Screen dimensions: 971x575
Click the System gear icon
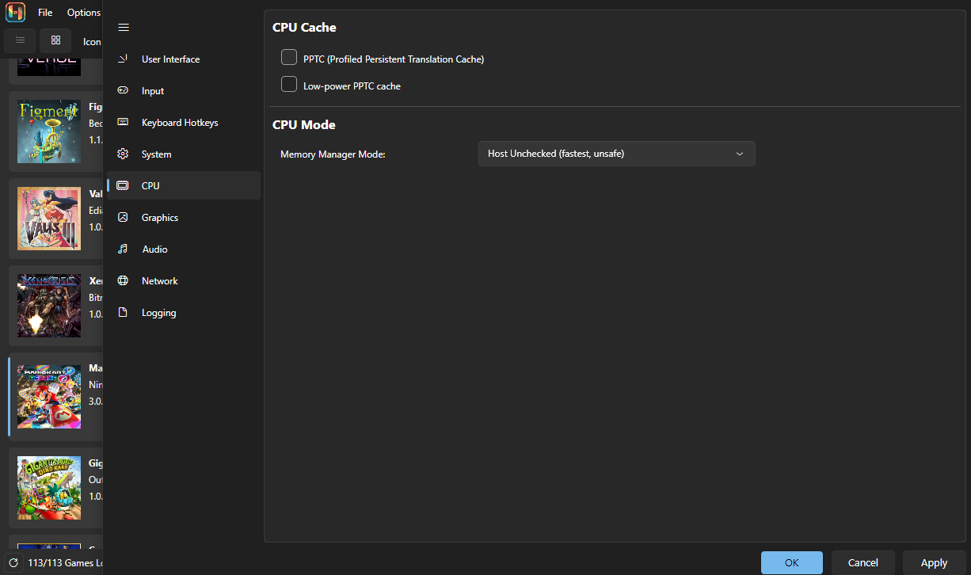[x=123, y=154]
